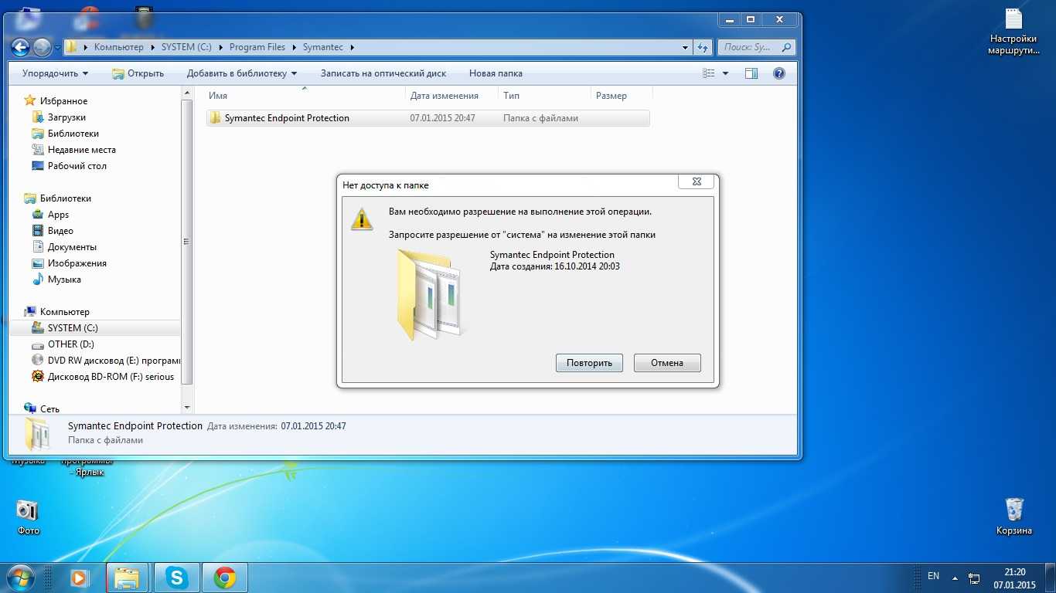Viewport: 1056px width, 593px height.
Task: Close the Нет доступа к папке dialog
Action: [x=695, y=181]
